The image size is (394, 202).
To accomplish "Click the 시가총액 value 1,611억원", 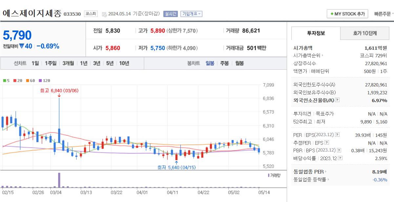I will coord(376,48).
